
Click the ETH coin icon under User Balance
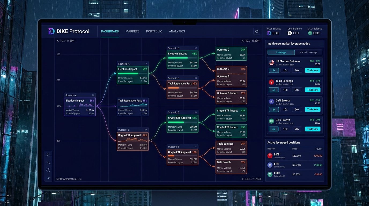click(290, 33)
